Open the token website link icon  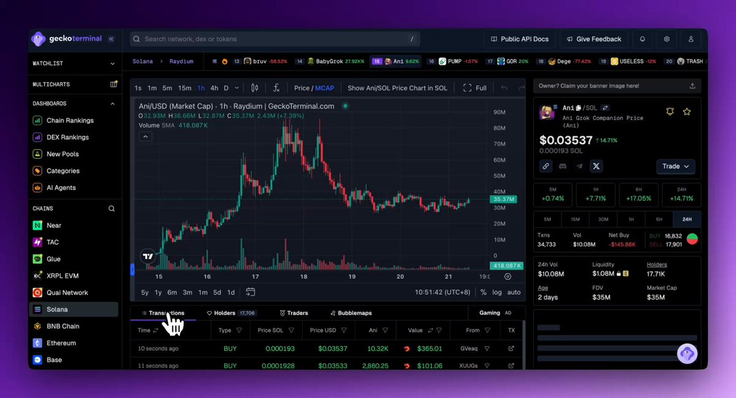546,166
